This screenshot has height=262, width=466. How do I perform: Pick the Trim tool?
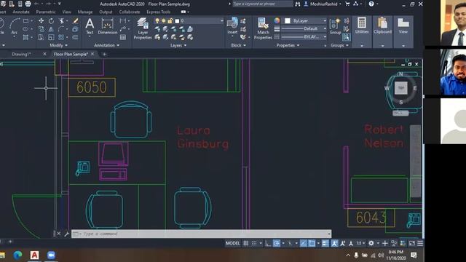point(61,21)
